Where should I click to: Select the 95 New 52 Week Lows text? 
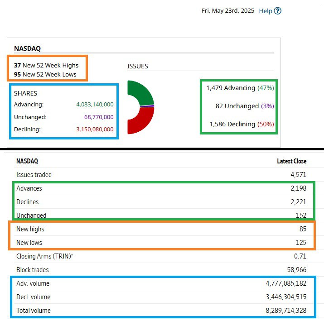[x=45, y=74]
